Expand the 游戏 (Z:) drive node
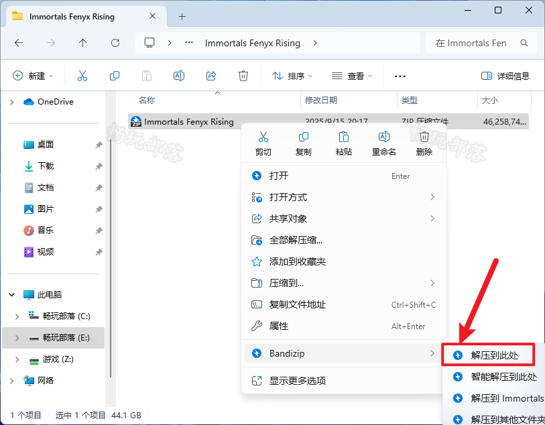545x425 pixels. [x=17, y=359]
